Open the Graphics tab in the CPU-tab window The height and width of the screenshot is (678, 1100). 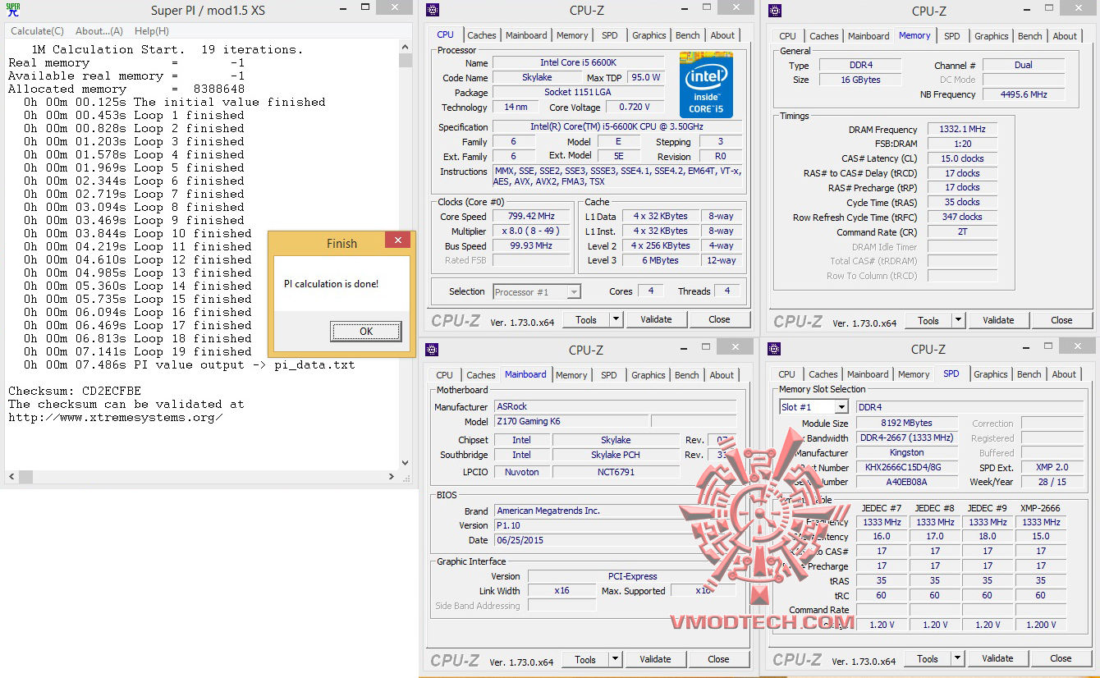649,35
